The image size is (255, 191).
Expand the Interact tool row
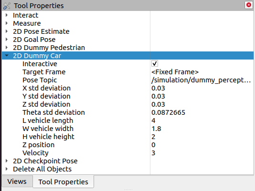coord(7,15)
